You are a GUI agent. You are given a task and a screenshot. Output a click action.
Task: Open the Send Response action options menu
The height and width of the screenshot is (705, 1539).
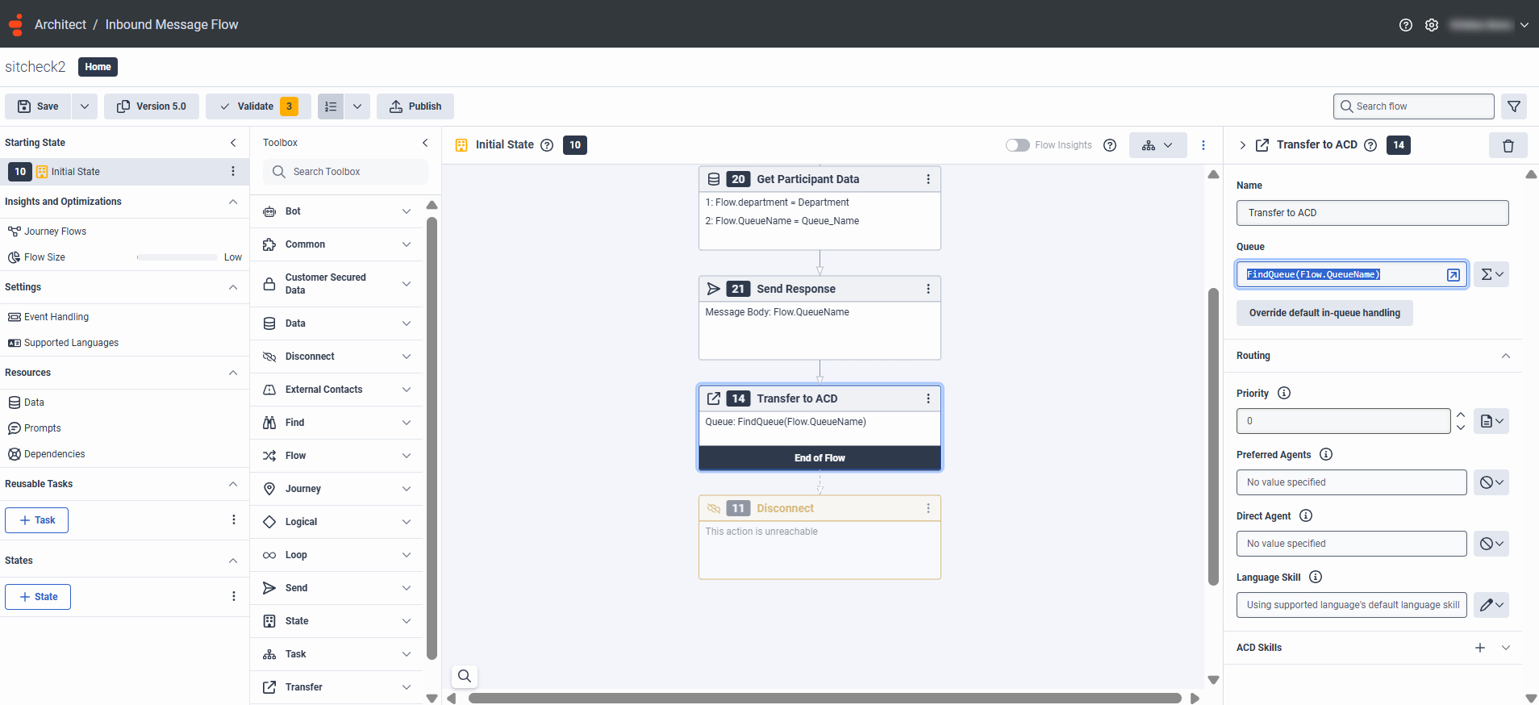click(x=928, y=289)
